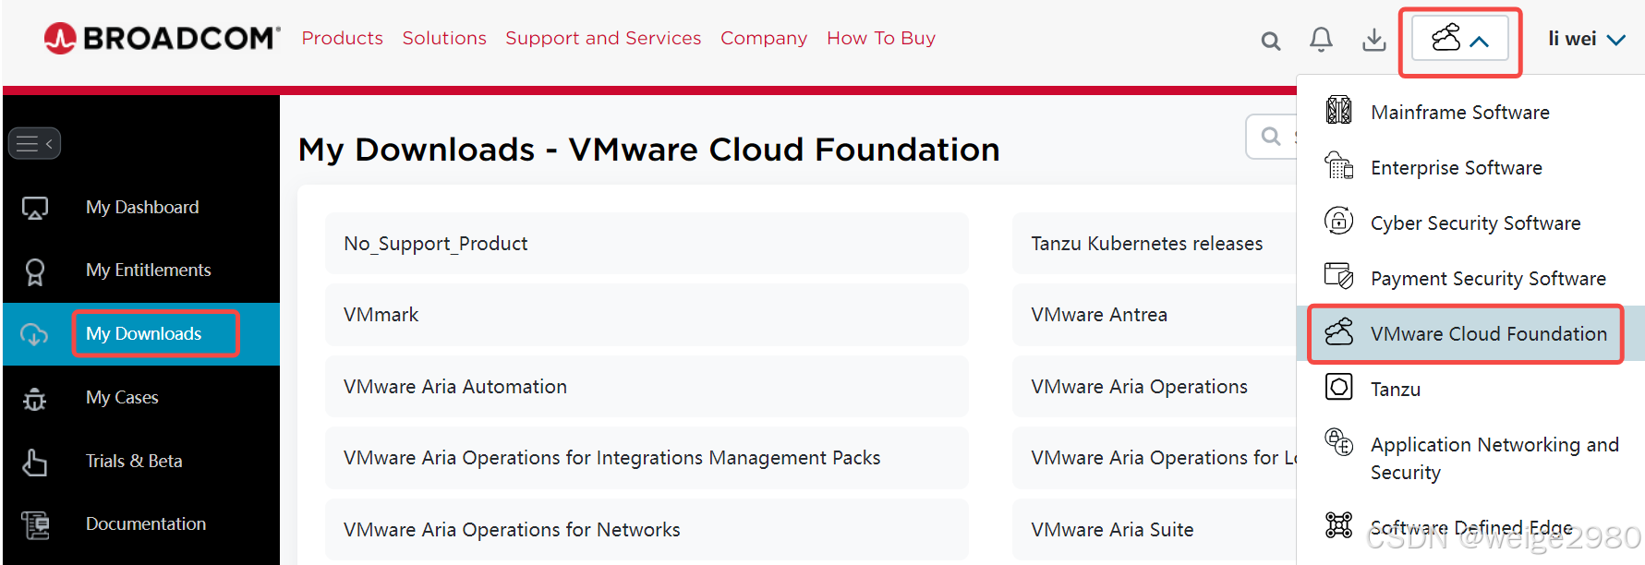The width and height of the screenshot is (1645, 565).
Task: Click the My Dashboard monitor icon
Action: coord(35,208)
